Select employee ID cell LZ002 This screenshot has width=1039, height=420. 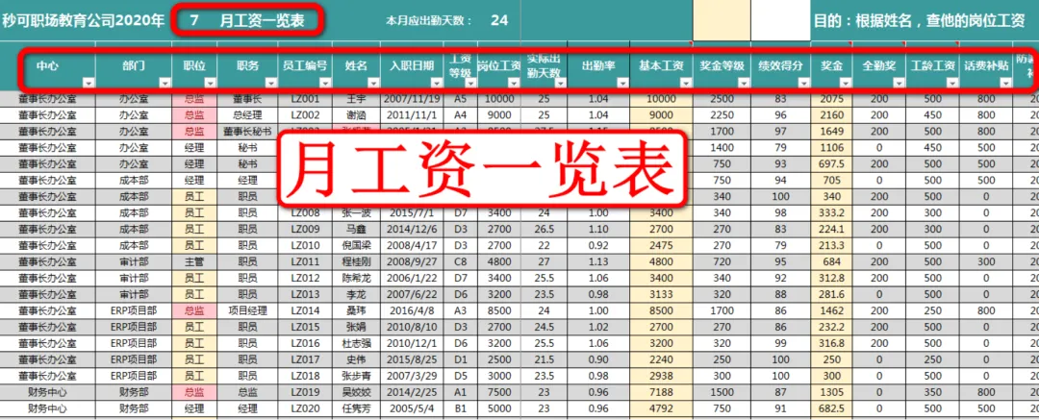coord(306,115)
